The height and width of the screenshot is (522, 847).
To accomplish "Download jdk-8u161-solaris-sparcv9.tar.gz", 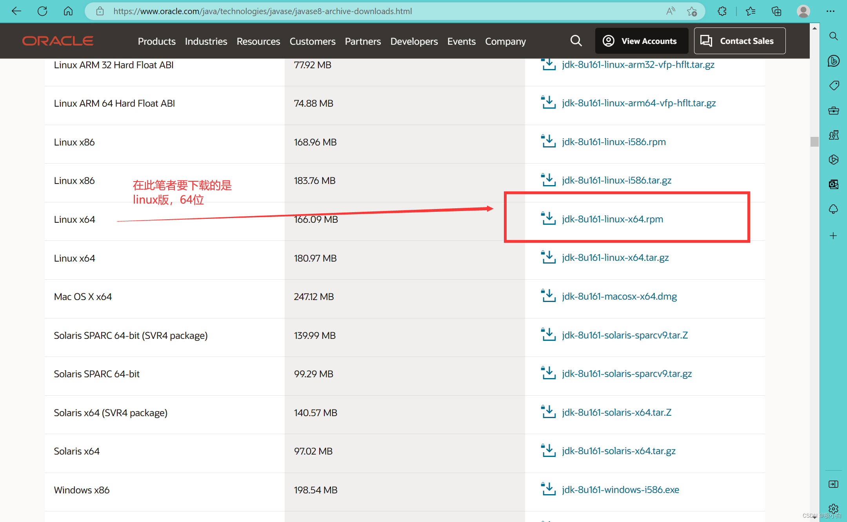I will click(627, 373).
